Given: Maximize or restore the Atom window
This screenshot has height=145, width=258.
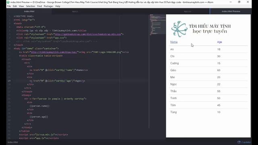Looking at the screenshot, I should pyautogui.click(x=239, y=2).
